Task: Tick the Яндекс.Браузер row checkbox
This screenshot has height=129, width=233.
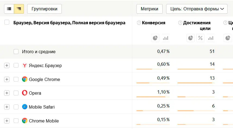Action: (x=16, y=65)
